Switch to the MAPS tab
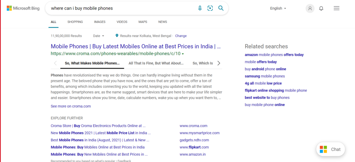Viewport: 355px width, 162px height. (143, 22)
